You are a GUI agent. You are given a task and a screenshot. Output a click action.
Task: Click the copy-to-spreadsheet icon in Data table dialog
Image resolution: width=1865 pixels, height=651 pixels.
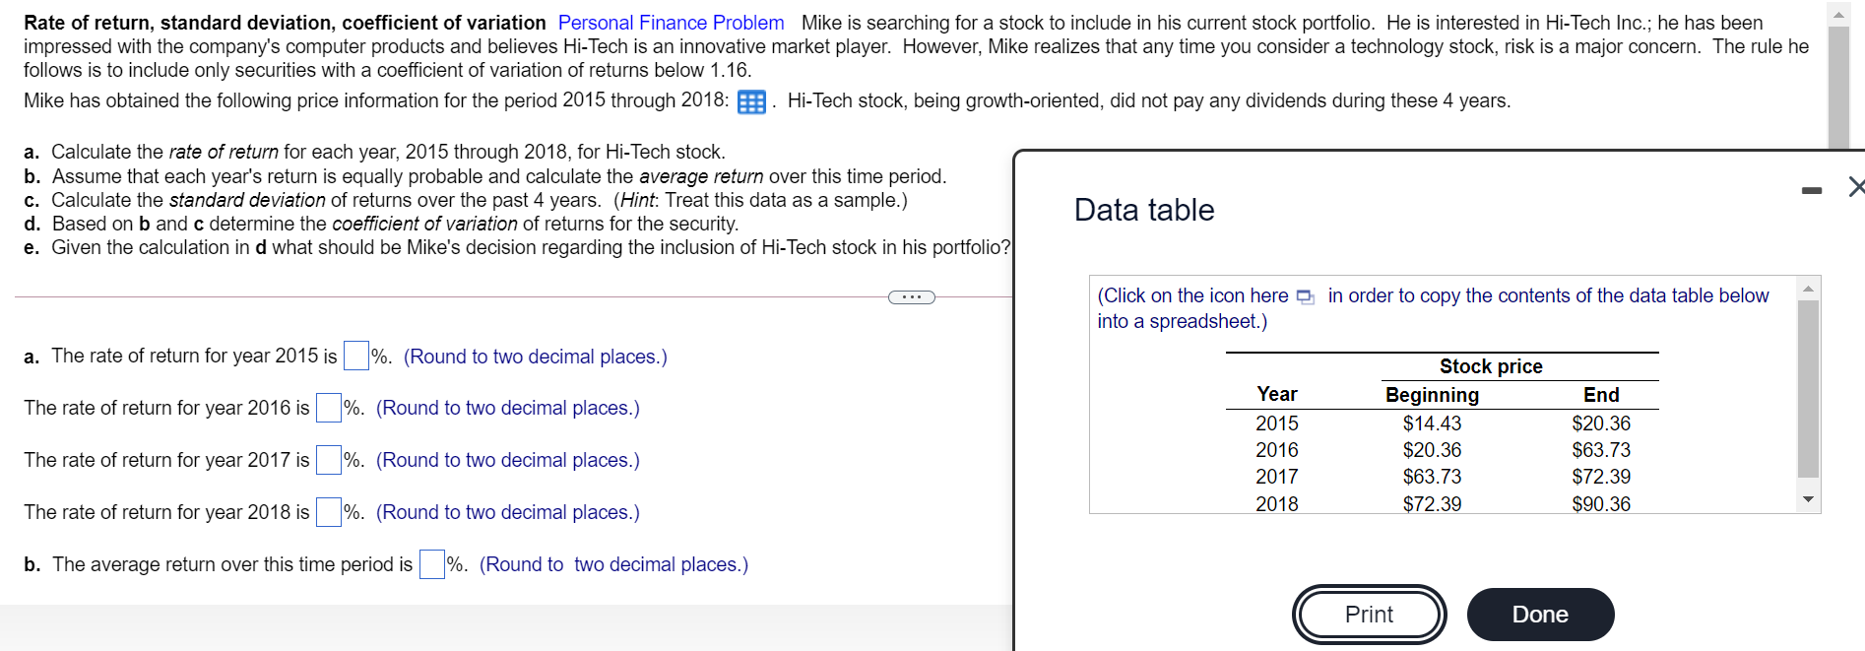[x=1305, y=296]
